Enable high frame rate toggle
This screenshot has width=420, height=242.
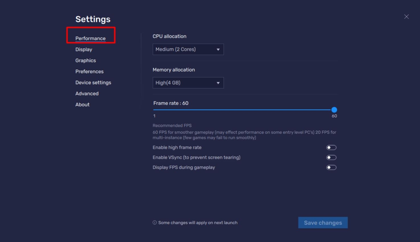(x=331, y=148)
